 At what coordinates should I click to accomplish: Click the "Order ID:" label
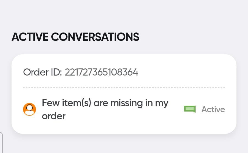(x=42, y=73)
